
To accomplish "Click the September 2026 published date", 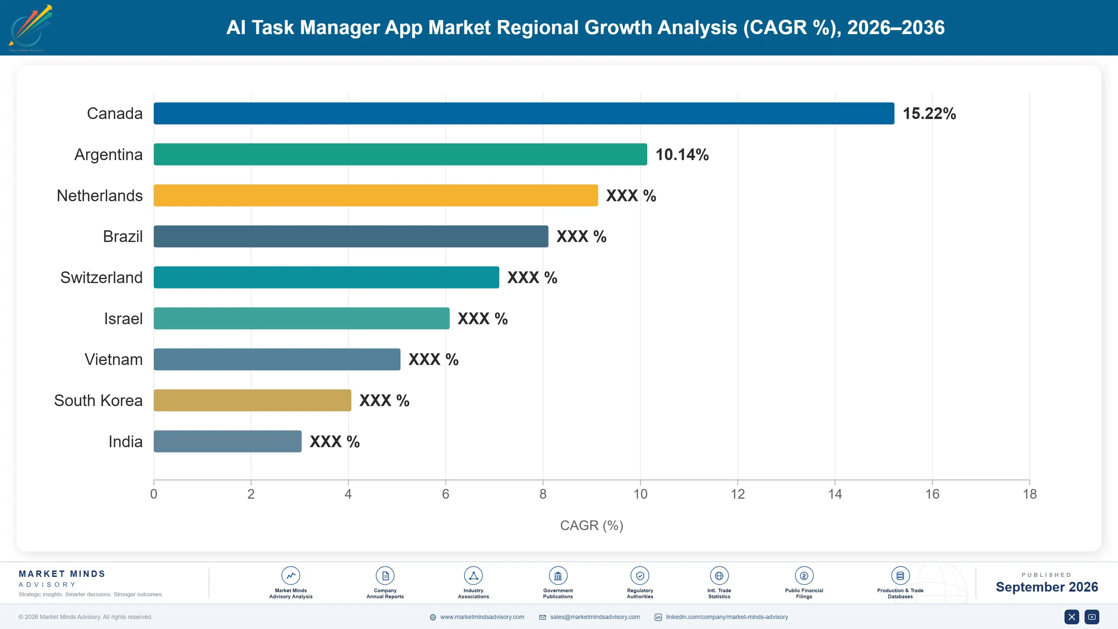I will pos(1047,587).
